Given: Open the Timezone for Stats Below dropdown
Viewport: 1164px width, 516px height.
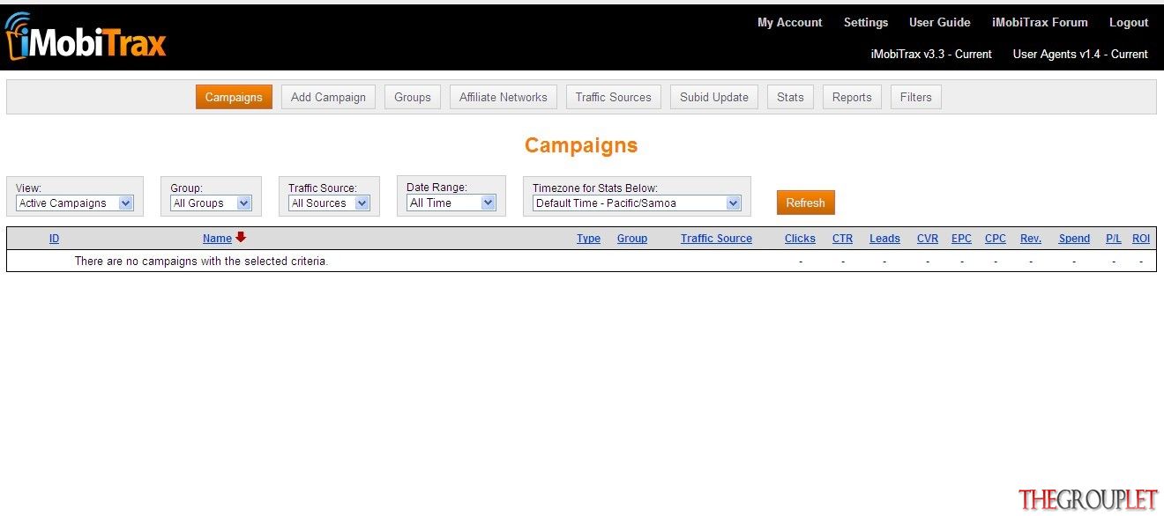Looking at the screenshot, I should pyautogui.click(x=637, y=203).
